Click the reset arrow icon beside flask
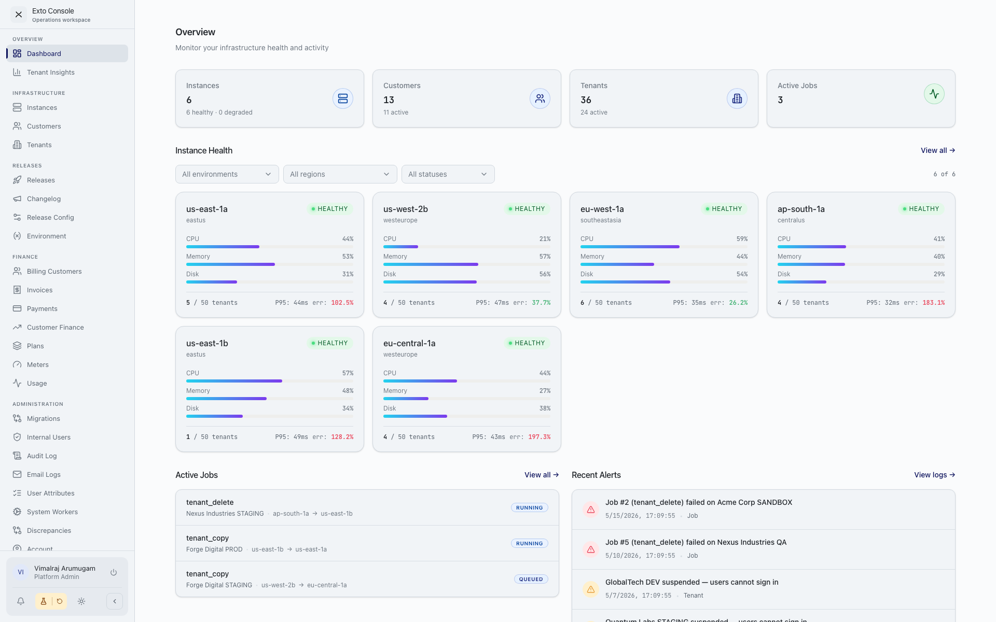996x622 pixels. (x=60, y=601)
